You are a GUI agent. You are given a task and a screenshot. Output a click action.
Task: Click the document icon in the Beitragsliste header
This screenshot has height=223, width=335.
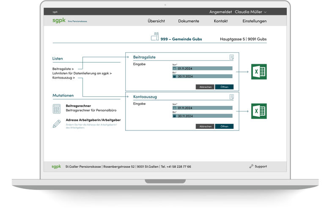click(231, 57)
